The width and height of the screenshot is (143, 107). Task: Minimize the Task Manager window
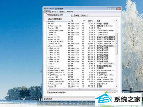tap(110, 9)
